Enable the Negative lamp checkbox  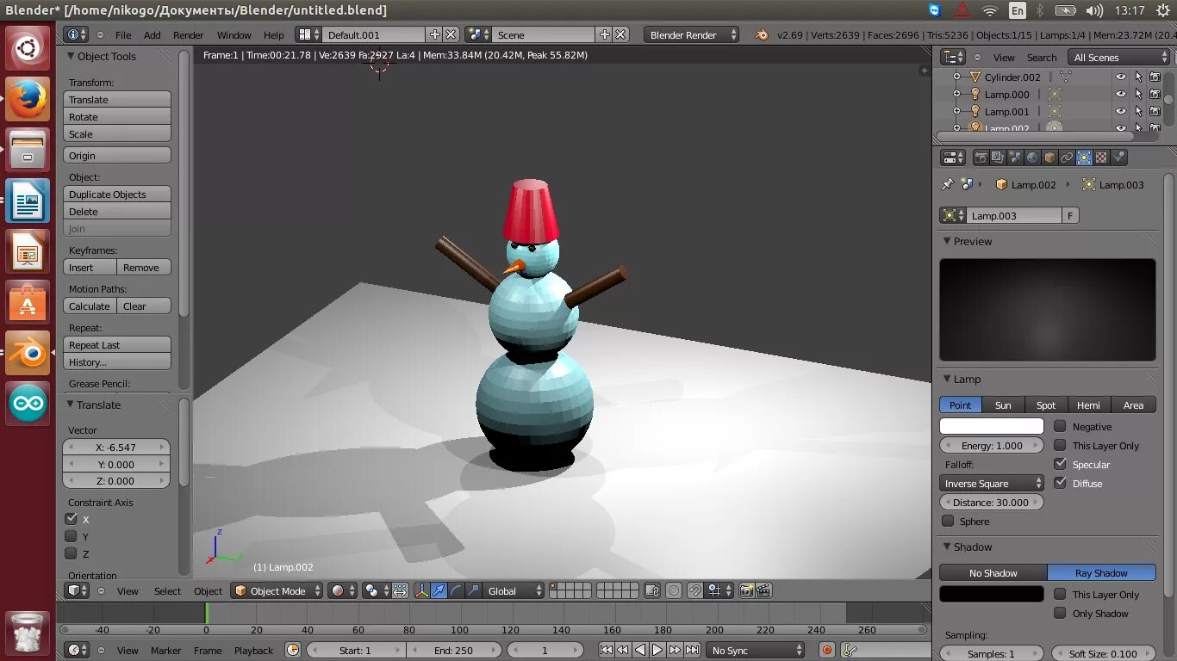(1060, 426)
